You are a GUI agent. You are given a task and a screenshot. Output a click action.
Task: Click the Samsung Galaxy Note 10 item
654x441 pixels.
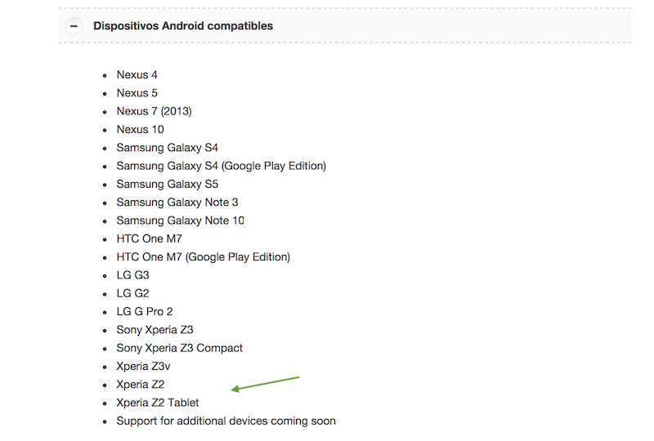coord(180,220)
